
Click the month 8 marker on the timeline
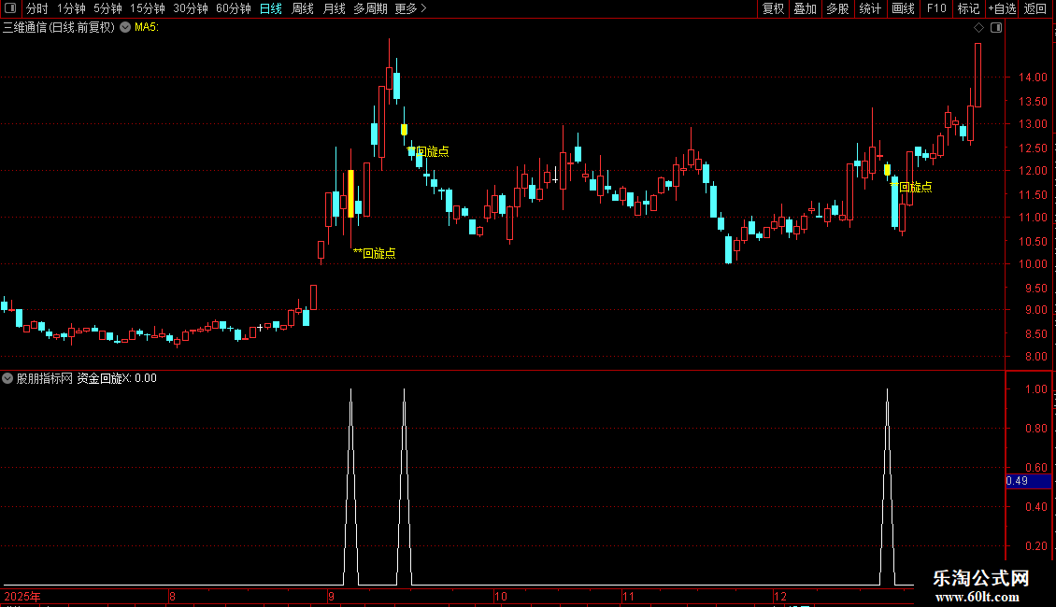coord(172,596)
